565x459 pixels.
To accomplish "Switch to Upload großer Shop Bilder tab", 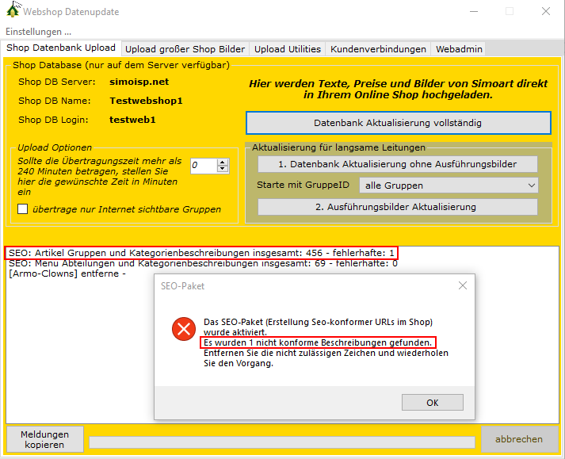I will pyautogui.click(x=185, y=49).
